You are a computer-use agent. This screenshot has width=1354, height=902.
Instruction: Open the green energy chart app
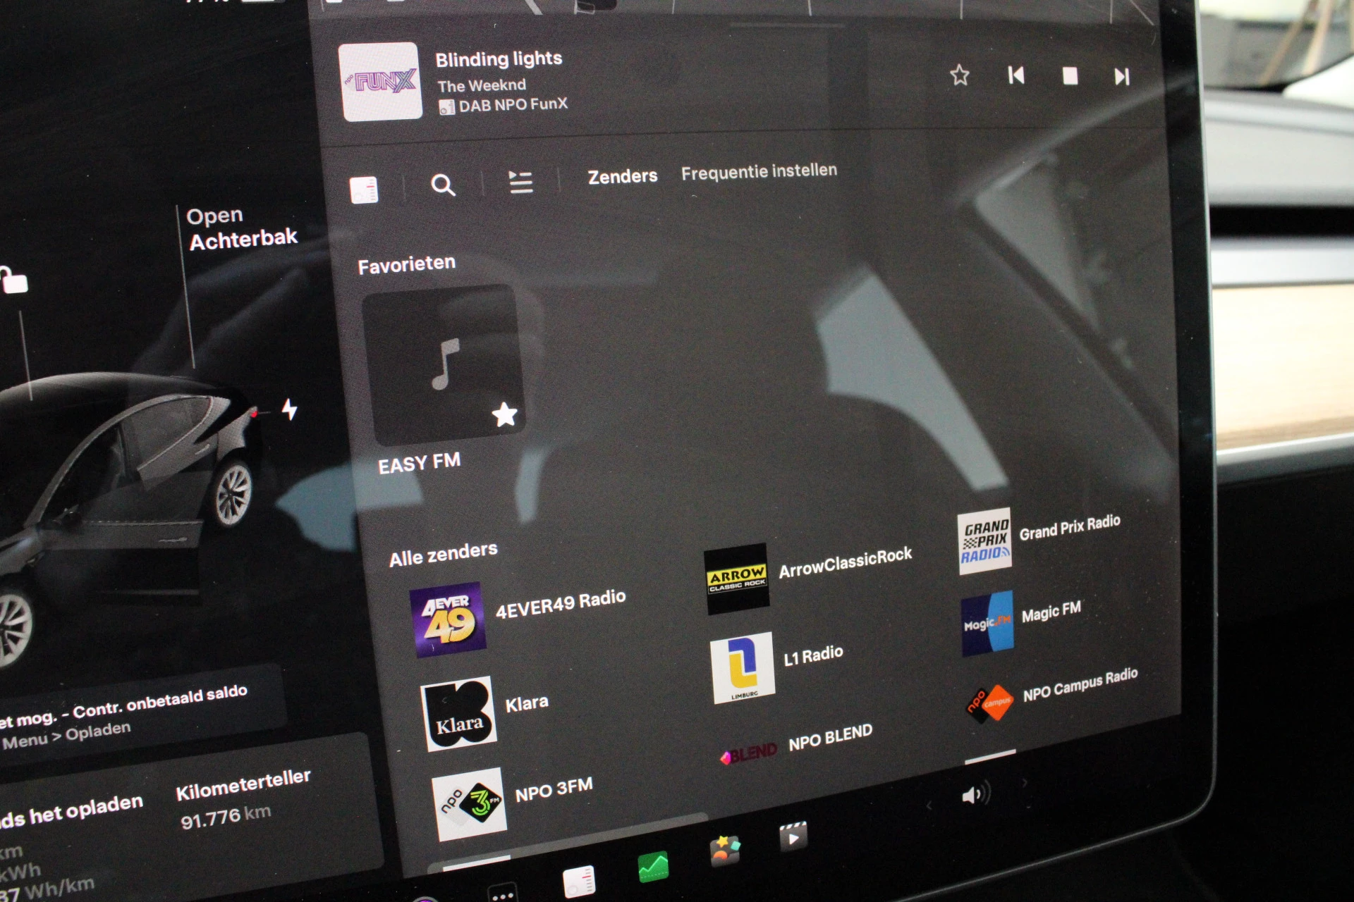(653, 867)
